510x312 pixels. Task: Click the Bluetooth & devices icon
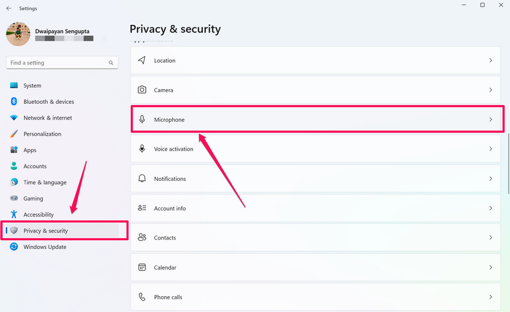click(x=14, y=102)
